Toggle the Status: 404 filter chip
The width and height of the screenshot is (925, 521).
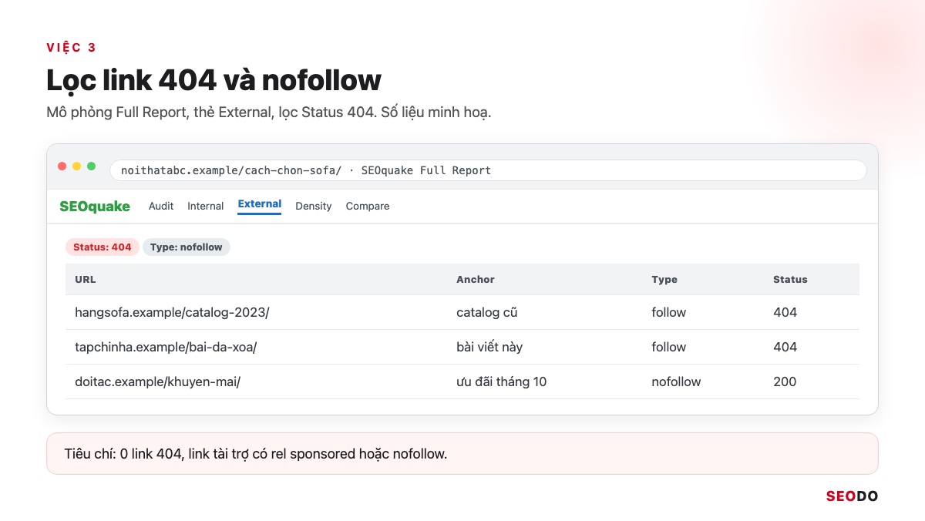(103, 247)
